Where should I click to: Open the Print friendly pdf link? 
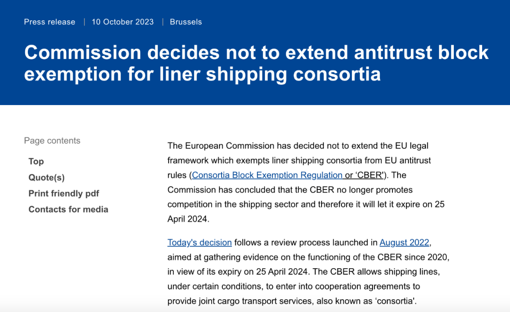(64, 193)
